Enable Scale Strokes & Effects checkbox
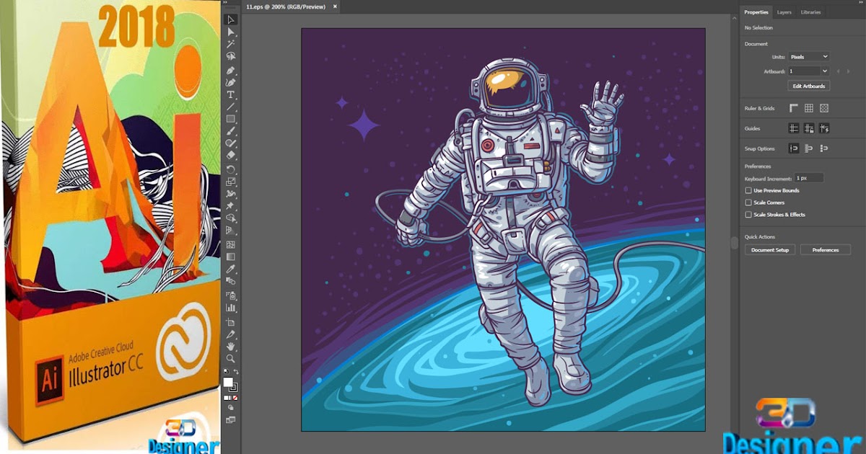The width and height of the screenshot is (866, 454). pos(748,215)
